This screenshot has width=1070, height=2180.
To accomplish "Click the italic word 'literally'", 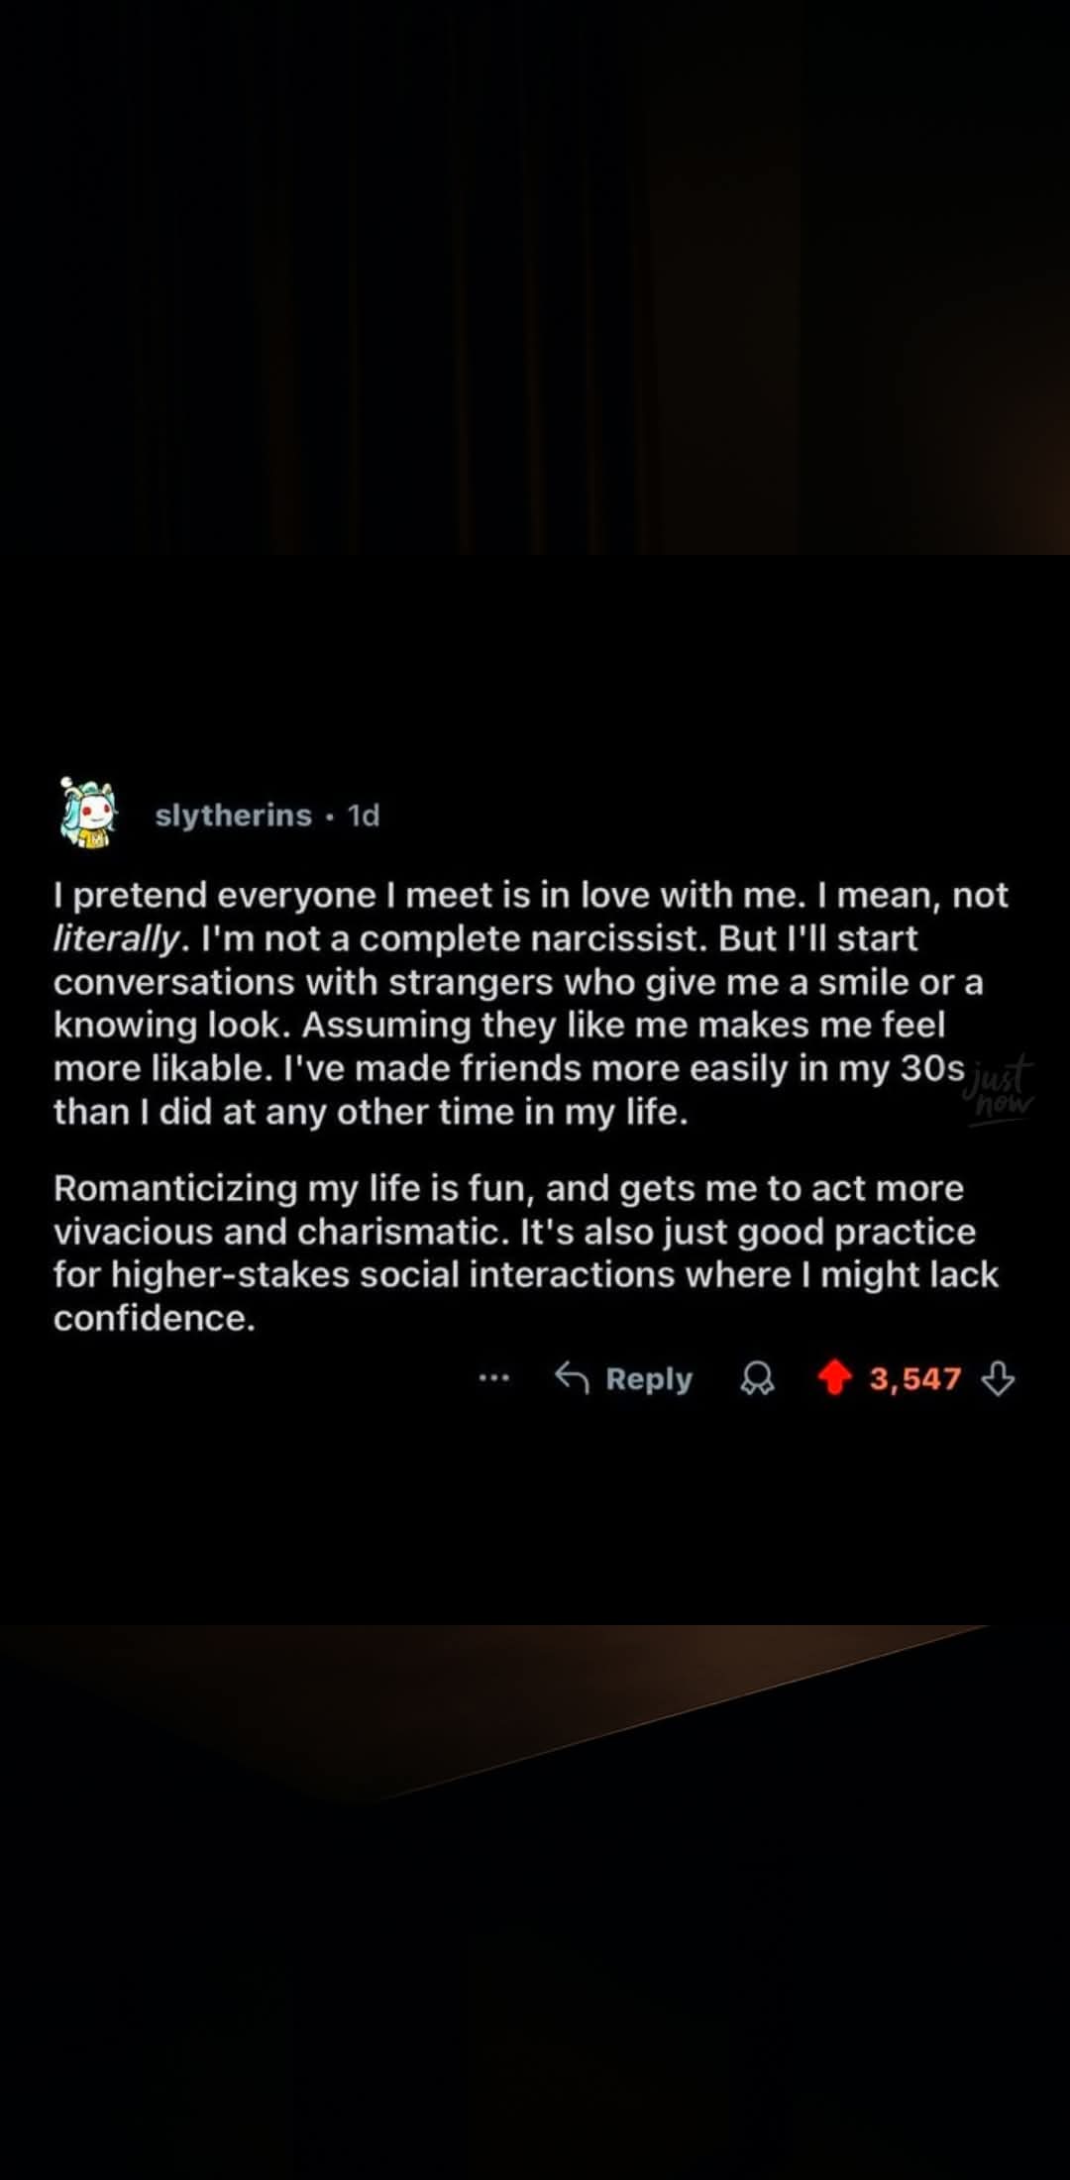I will coord(116,938).
